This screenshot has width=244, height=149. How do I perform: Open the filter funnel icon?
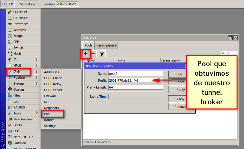pyautogui.click(x=102, y=54)
